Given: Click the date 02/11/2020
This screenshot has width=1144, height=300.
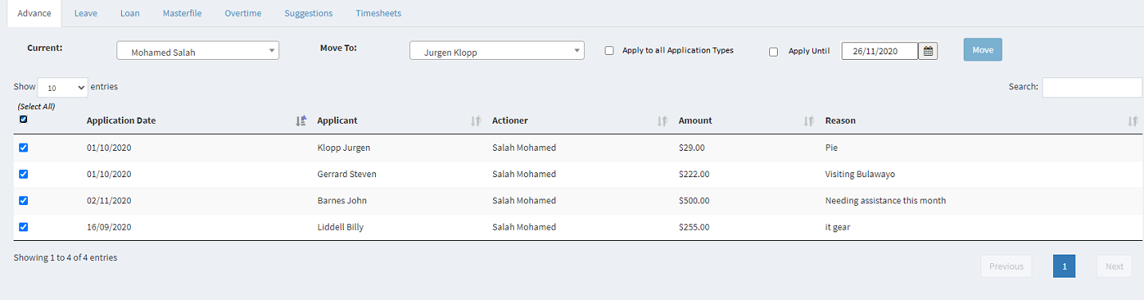Looking at the screenshot, I should pos(108,200).
